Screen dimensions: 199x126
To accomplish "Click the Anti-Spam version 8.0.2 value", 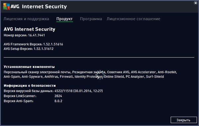I will pyautogui.click(x=58, y=101).
